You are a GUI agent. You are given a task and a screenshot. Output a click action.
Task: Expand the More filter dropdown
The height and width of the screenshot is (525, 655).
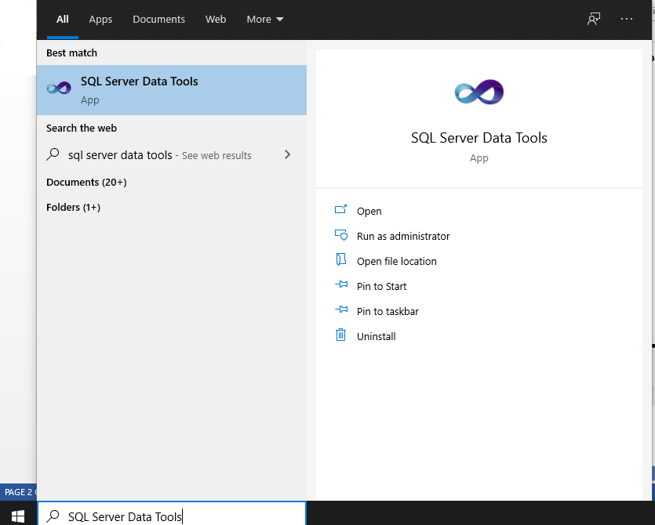(264, 20)
